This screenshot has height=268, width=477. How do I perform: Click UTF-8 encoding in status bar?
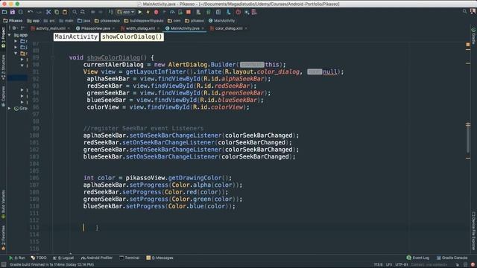(x=402, y=264)
